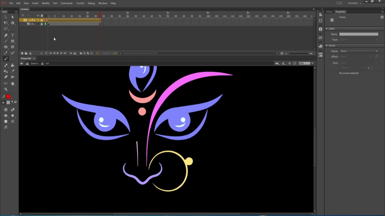Create a new layer folder

click(x=26, y=53)
